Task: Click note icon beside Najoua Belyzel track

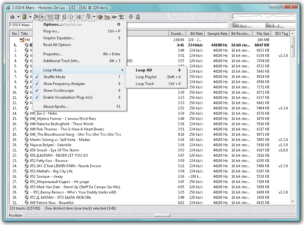Action: (27, 145)
